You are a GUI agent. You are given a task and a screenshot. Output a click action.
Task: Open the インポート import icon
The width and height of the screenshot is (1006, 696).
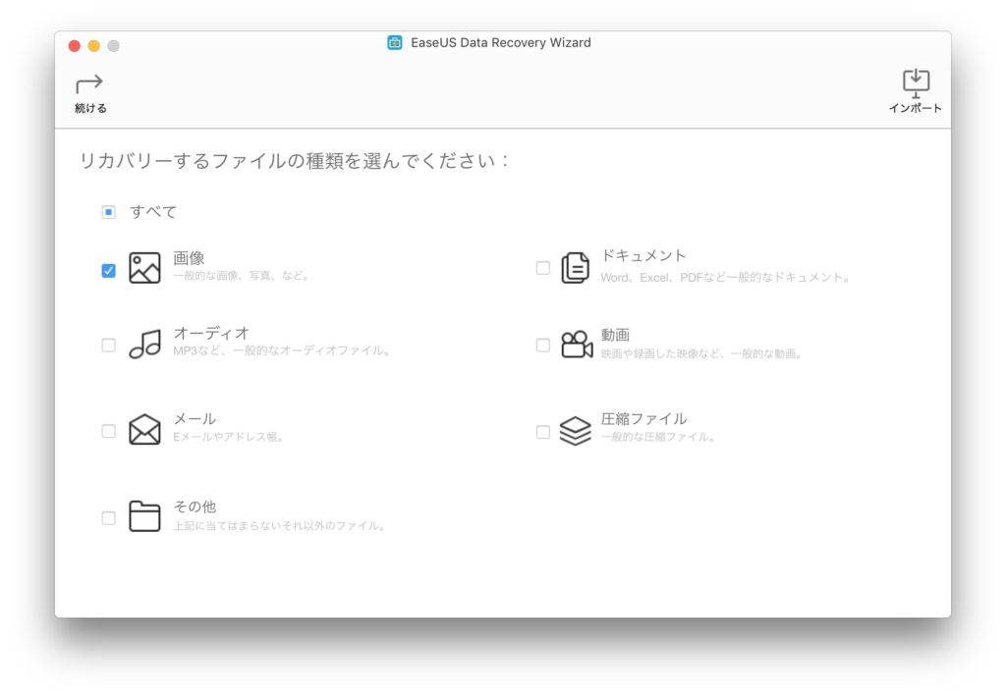click(916, 82)
